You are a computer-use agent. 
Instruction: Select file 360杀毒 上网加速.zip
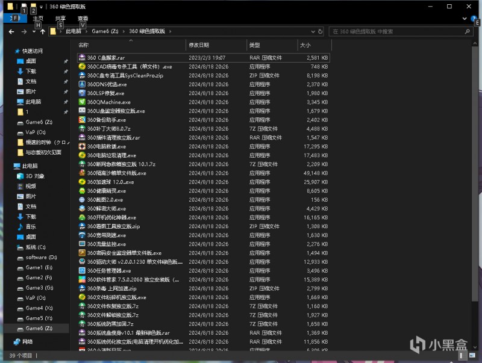[111, 288]
